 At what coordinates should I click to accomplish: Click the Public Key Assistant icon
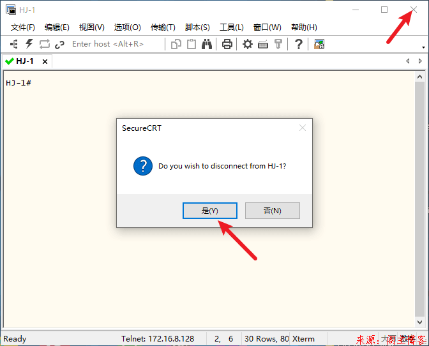[278, 44]
